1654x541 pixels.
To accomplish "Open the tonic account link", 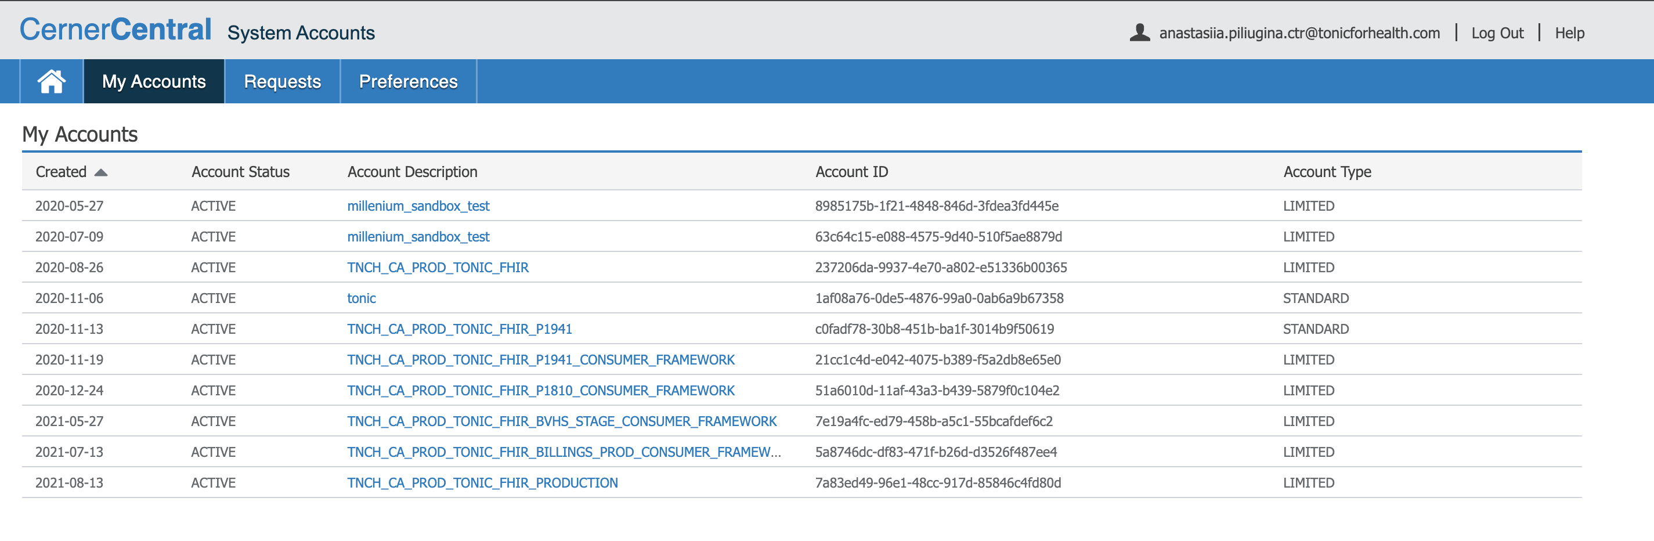I will tap(362, 298).
